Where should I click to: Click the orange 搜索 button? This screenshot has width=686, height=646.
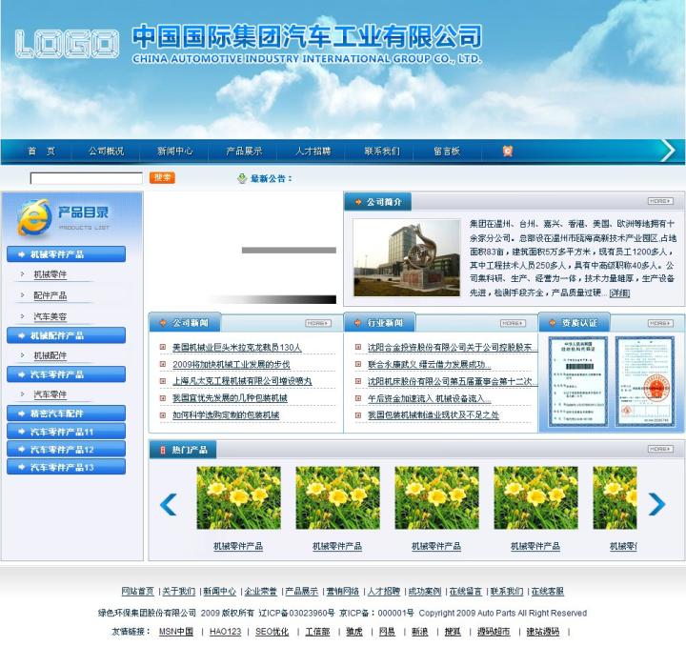[162, 177]
